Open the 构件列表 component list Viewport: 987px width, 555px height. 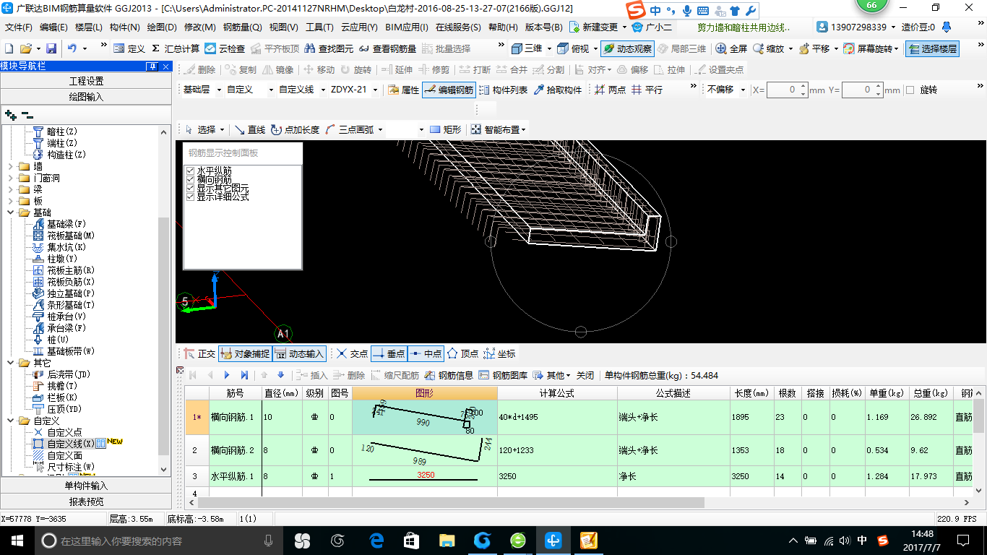(503, 90)
